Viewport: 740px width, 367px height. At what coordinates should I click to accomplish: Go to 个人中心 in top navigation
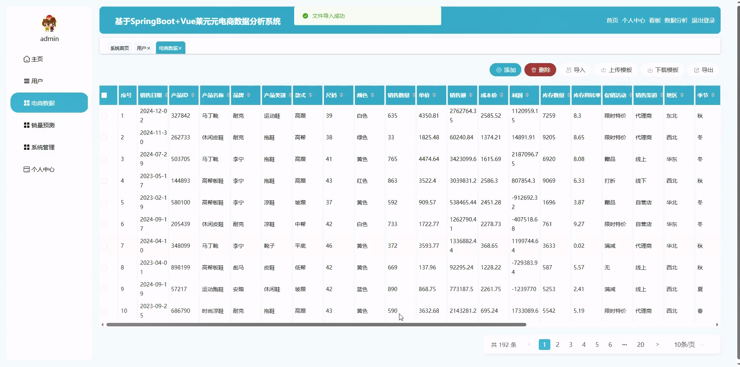pos(634,20)
